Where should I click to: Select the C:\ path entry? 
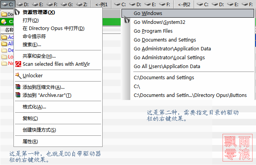(x=188, y=86)
